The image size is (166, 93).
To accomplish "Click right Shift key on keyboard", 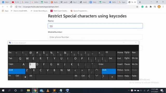I will [109, 71].
